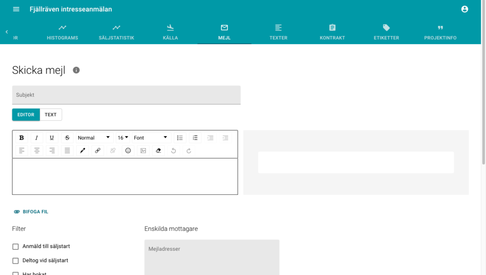Viewport: 486px width, 275px height.
Task: Click BIFOGA FIL to attach a file
Action: [x=30, y=211]
